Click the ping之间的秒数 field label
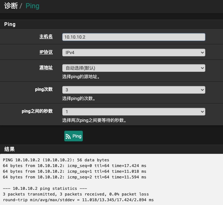Viewport: 223px width, 205px height. click(37, 111)
